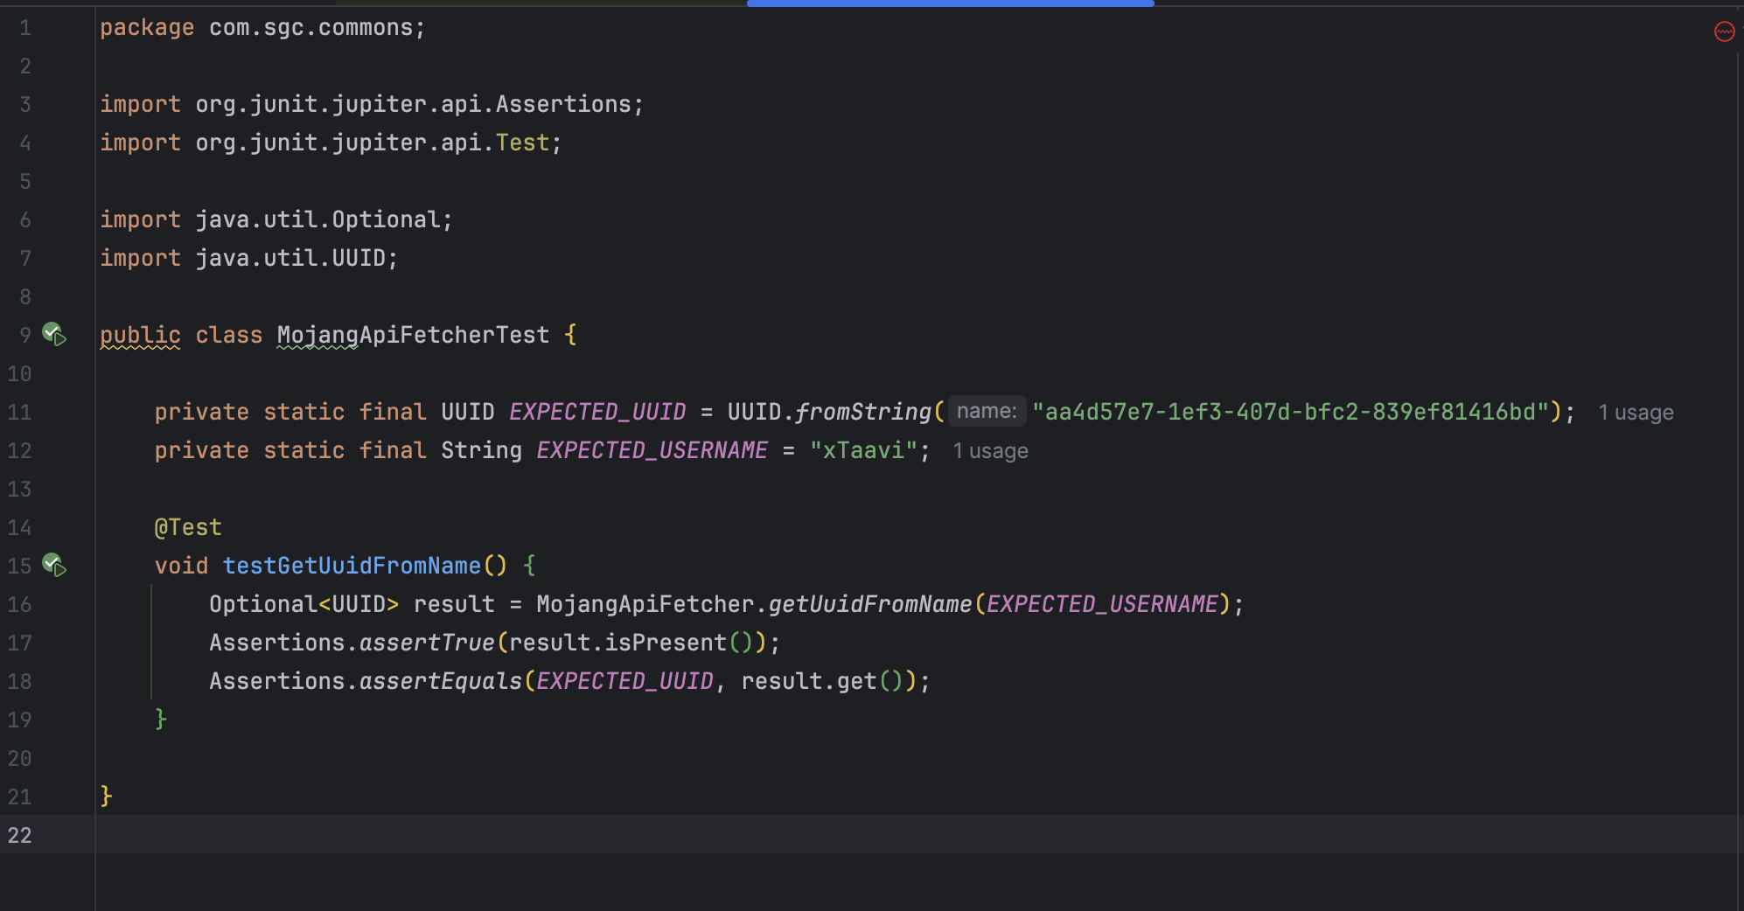The width and height of the screenshot is (1744, 911).
Task: Click the "xTaavi" string literal
Action: (863, 450)
